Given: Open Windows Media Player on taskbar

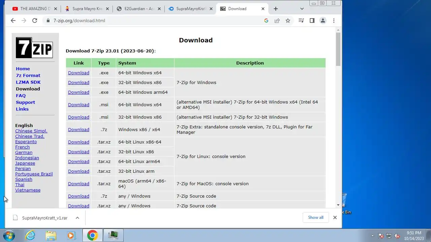Looking at the screenshot, I should 71,235.
